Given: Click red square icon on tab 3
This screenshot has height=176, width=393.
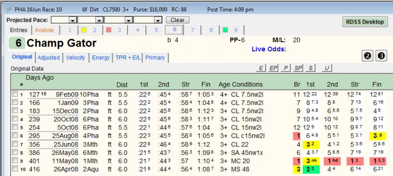Looking at the screenshot, I should pos(108,30).
